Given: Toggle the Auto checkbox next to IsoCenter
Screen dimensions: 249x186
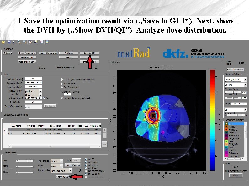Looking at the screenshot, I should click(44, 98).
